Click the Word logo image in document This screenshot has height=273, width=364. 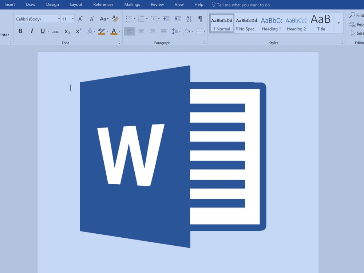pyautogui.click(x=173, y=157)
